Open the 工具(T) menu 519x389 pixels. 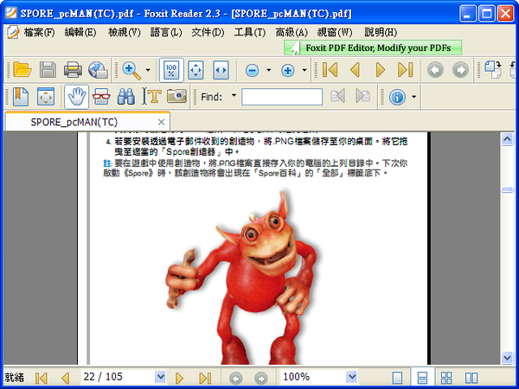(250, 32)
